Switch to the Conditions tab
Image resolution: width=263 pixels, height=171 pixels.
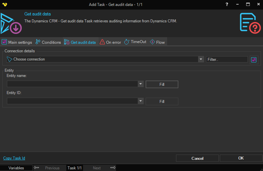point(48,42)
